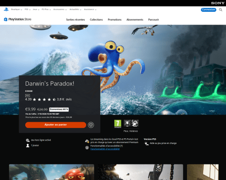Click the Peur, Violence label
This screenshot has height=180, width=226.
(x=131, y=131)
